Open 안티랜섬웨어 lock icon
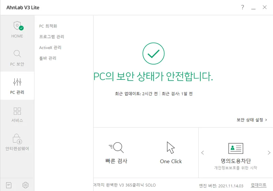Screen dimensions: 273x191 17,138
